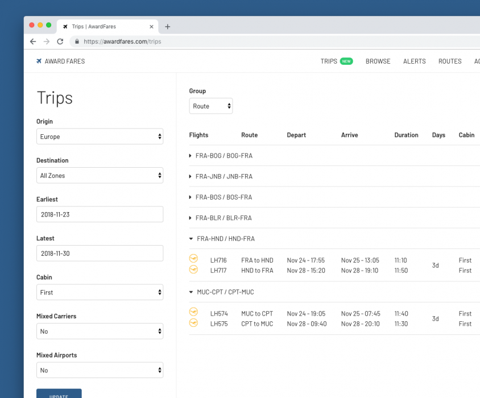480x398 pixels.
Task: Open the Alerts menu item
Action: click(x=414, y=61)
